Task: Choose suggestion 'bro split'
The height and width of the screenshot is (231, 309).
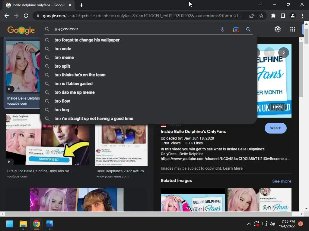Action: tap(148, 66)
